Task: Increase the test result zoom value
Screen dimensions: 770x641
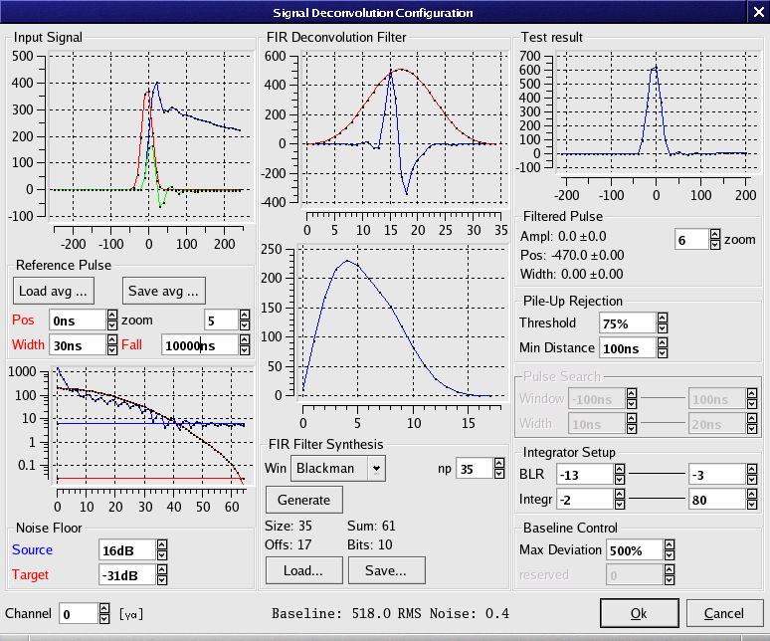Action: click(715, 234)
